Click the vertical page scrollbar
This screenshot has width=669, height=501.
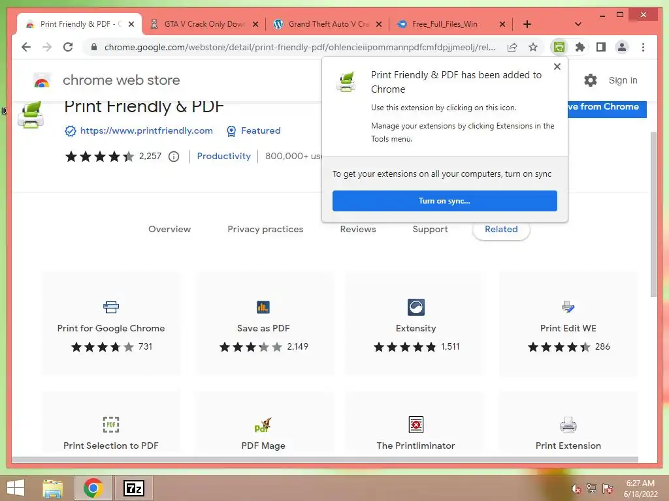point(653,214)
